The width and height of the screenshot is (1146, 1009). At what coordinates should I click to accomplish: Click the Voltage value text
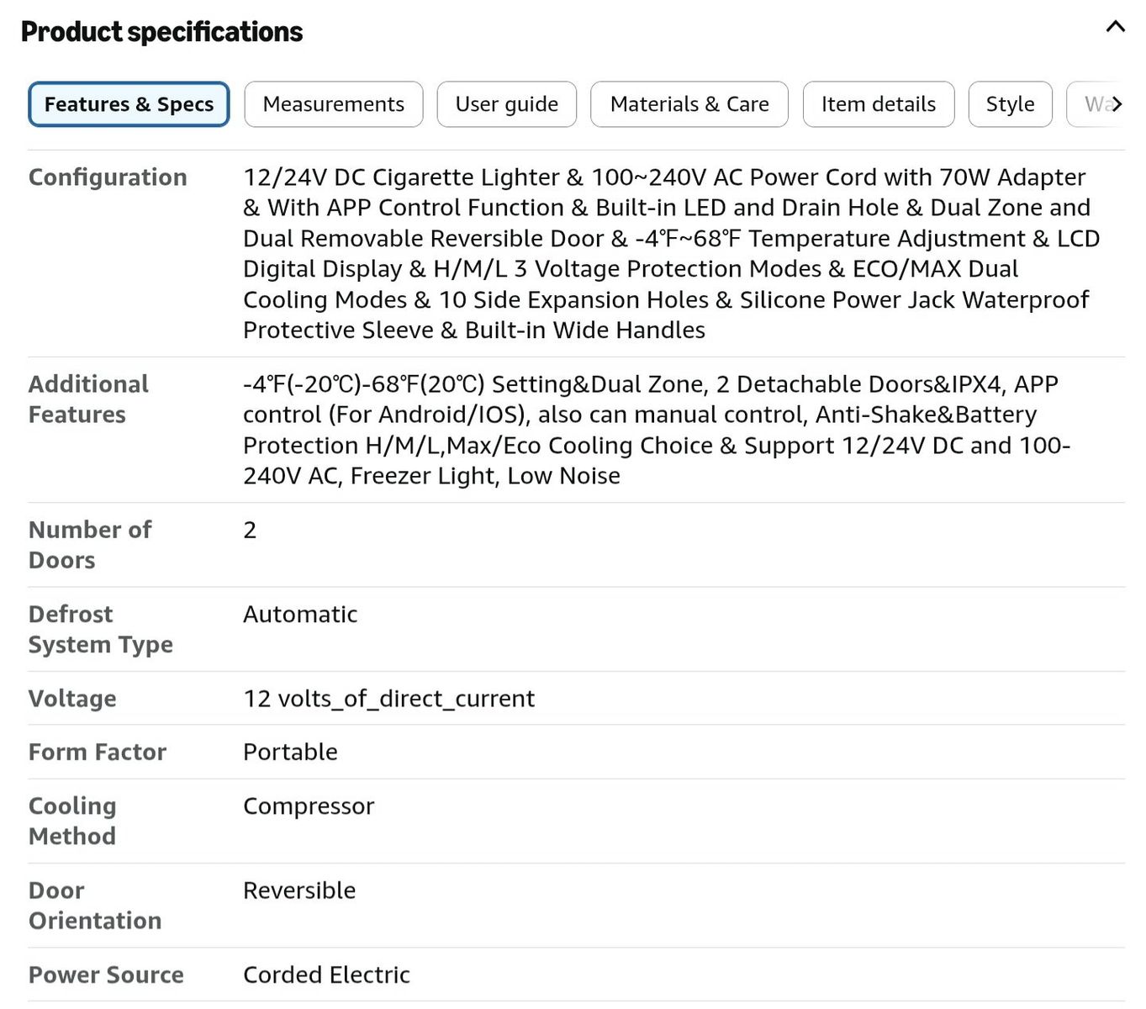pyautogui.click(x=388, y=699)
